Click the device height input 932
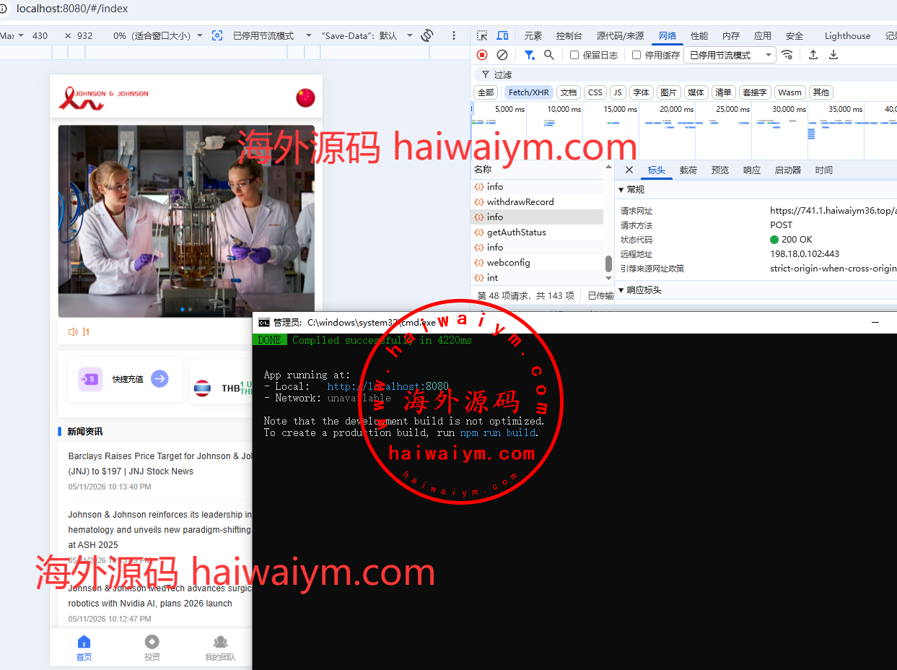The height and width of the screenshot is (670, 897). point(85,35)
